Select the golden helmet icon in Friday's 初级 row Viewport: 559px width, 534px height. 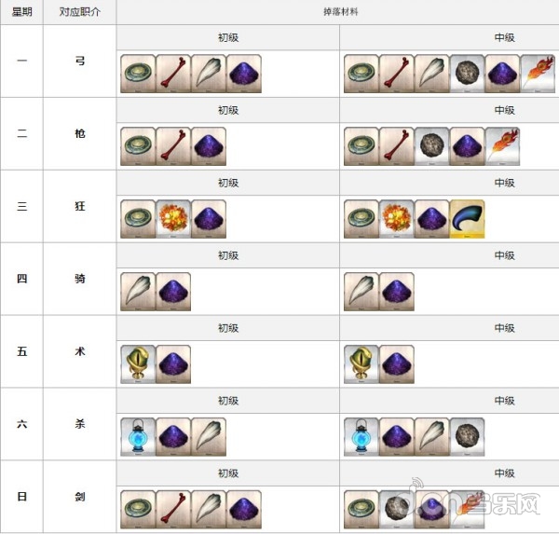pos(138,364)
